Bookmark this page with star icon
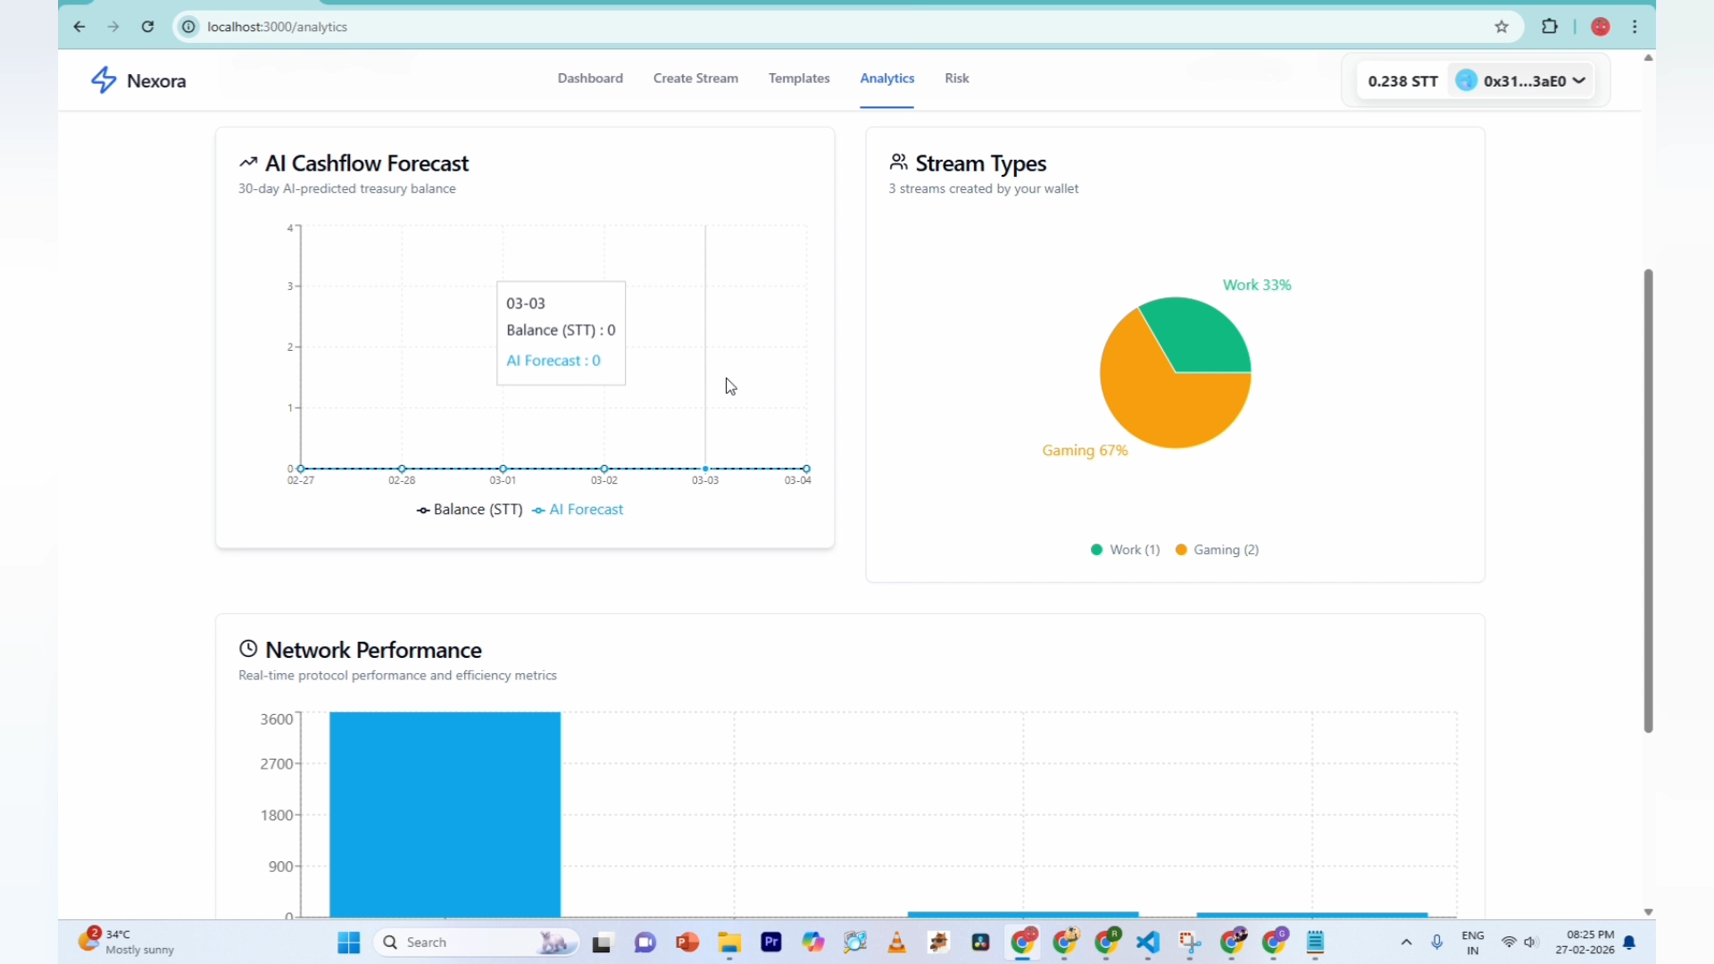The width and height of the screenshot is (1714, 964). pyautogui.click(x=1502, y=27)
